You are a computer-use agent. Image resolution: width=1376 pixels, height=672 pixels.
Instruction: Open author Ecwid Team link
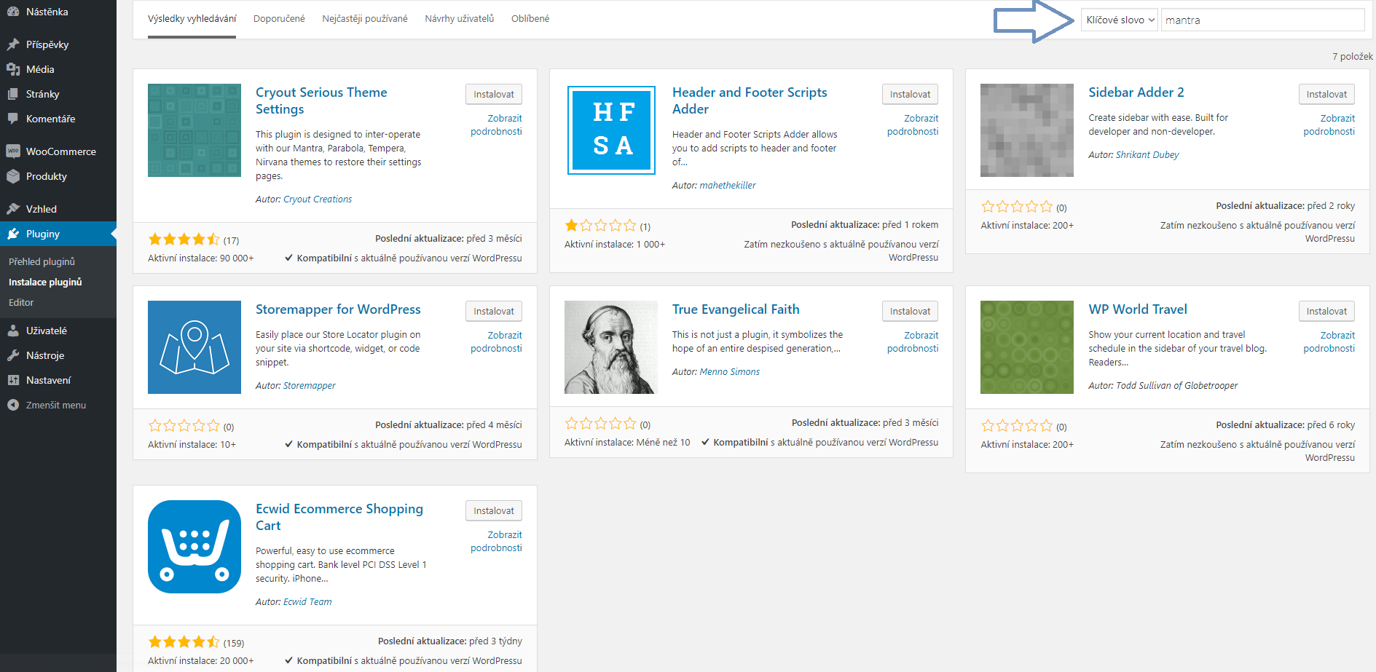pyautogui.click(x=307, y=602)
